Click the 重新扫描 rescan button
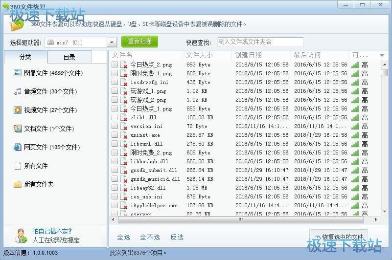This screenshot has width=392, height=260. tap(140, 42)
